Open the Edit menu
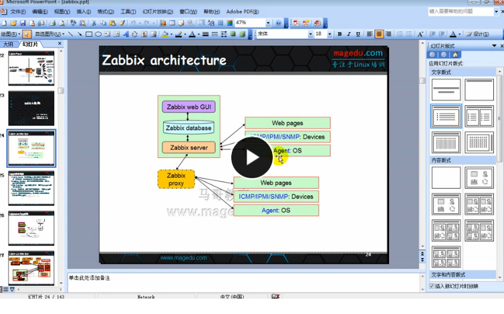 pyautogui.click(x=39, y=12)
